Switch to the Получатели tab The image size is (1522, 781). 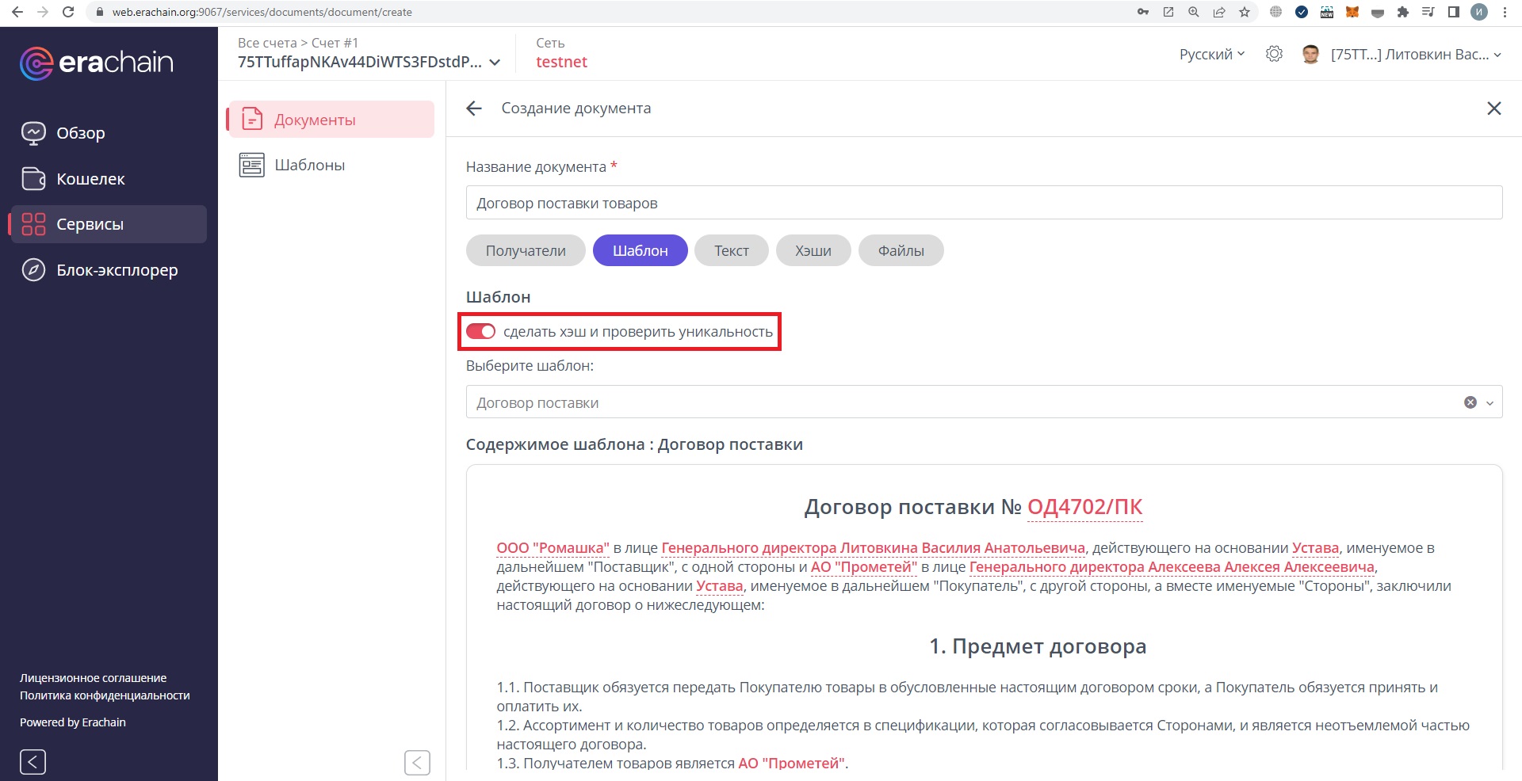(x=525, y=250)
